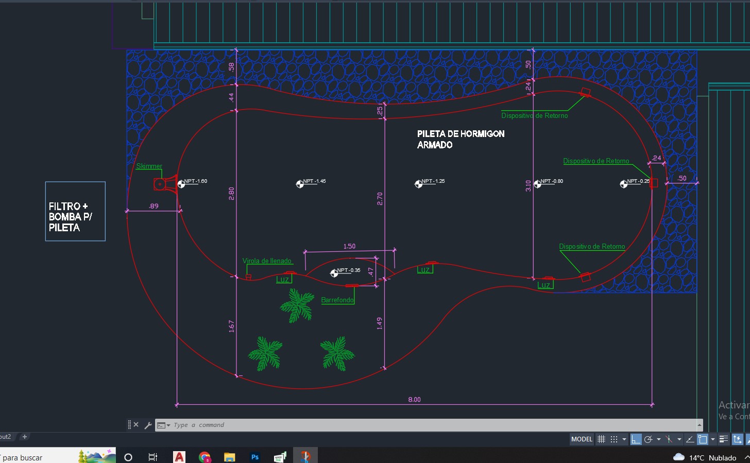The width and height of the screenshot is (750, 463).
Task: Click the Type a command input field
Action: (412, 425)
